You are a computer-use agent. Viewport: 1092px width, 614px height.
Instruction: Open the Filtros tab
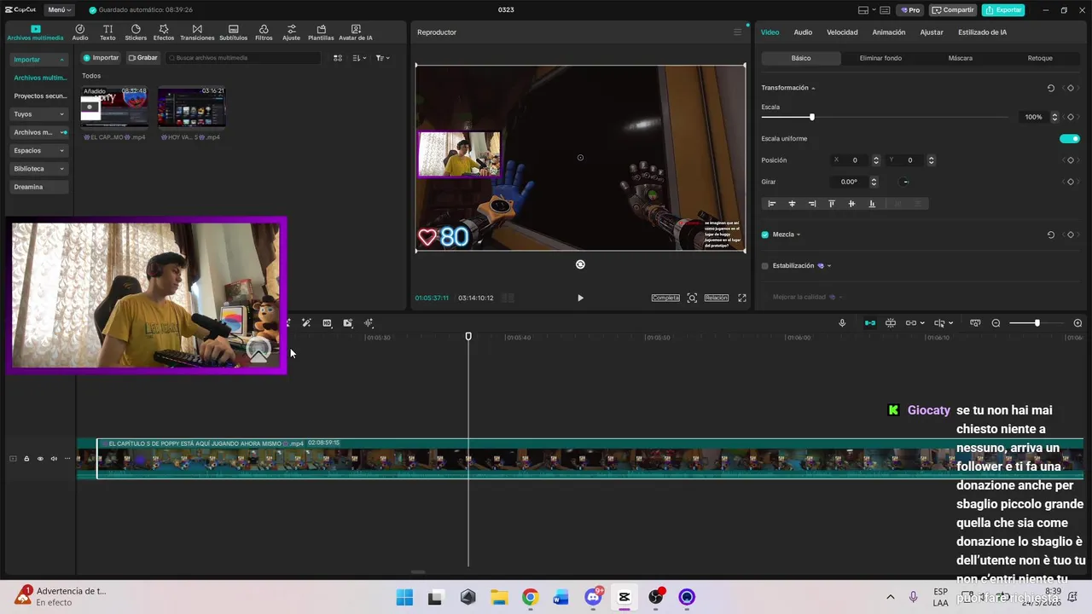pyautogui.click(x=264, y=32)
